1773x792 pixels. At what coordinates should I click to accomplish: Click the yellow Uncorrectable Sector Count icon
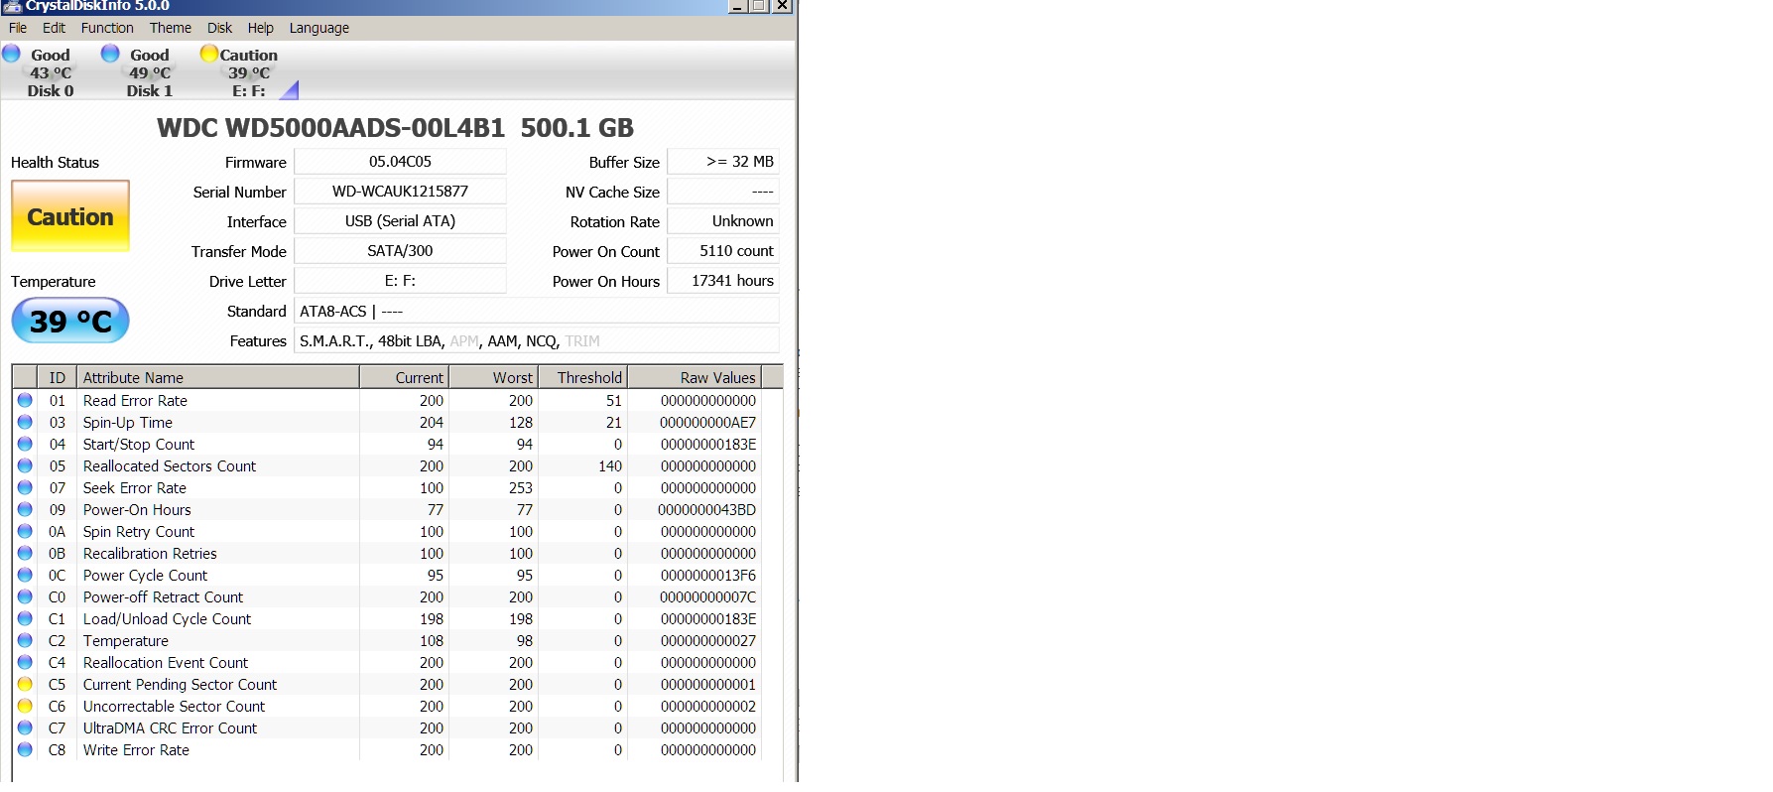click(25, 706)
